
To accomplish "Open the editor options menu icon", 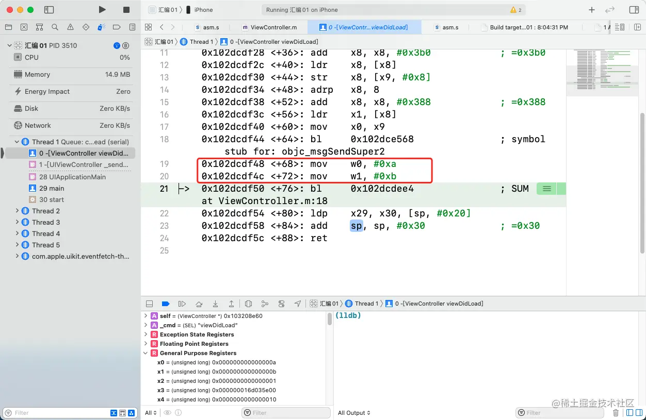I will pos(620,27).
